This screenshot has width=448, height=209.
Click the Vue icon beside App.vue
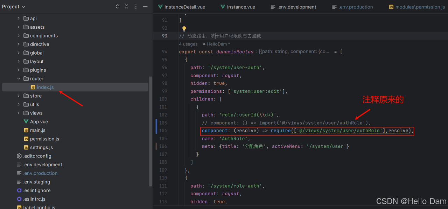26,121
